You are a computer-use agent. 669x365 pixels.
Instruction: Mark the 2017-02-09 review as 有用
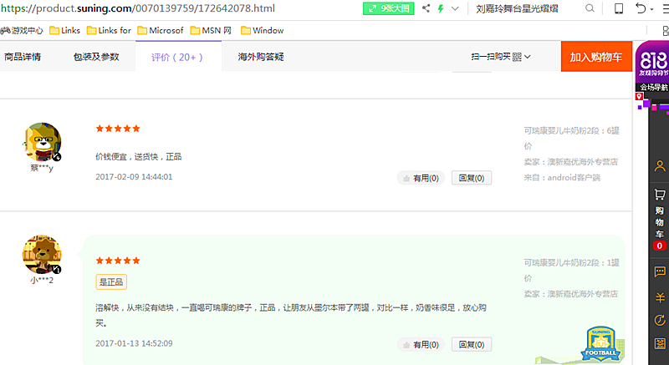(421, 178)
